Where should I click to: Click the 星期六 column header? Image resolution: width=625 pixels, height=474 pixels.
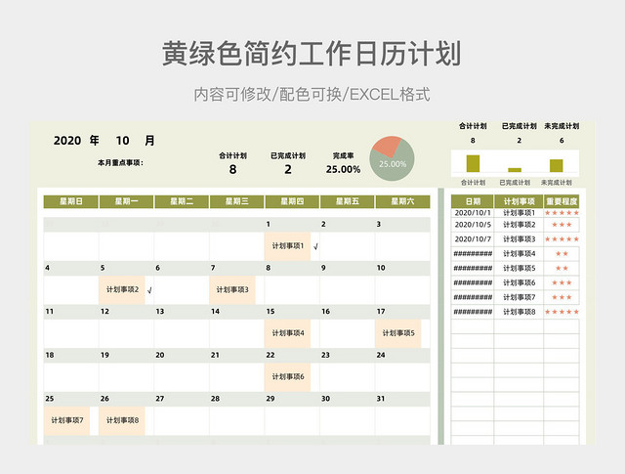(x=402, y=201)
